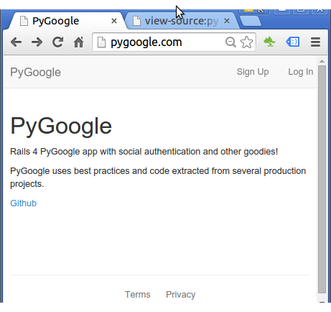Open the Terms footer link
Viewport: 331px width, 312px height.
[138, 295]
